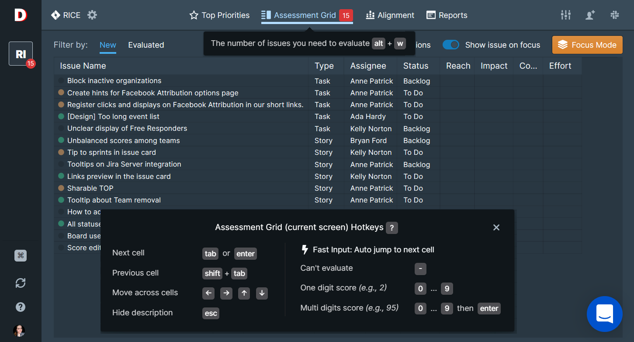Click the Focus Mode button
The height and width of the screenshot is (342, 634).
(x=587, y=45)
